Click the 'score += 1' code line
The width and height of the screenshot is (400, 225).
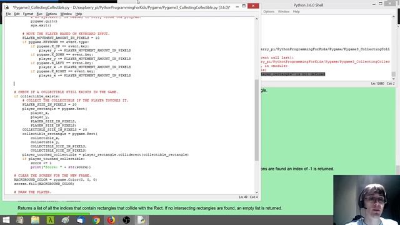(x=41, y=162)
